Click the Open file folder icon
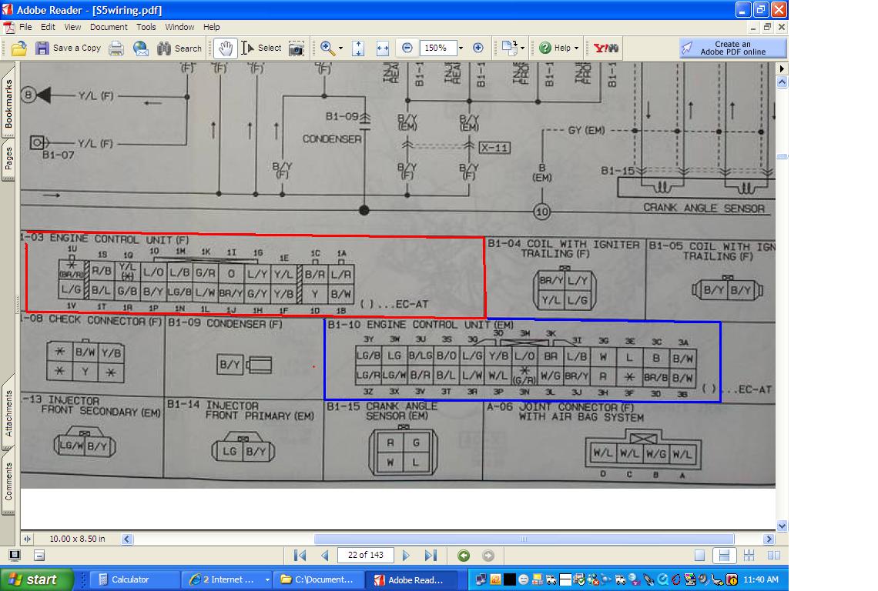The height and width of the screenshot is (591, 878). coord(19,48)
